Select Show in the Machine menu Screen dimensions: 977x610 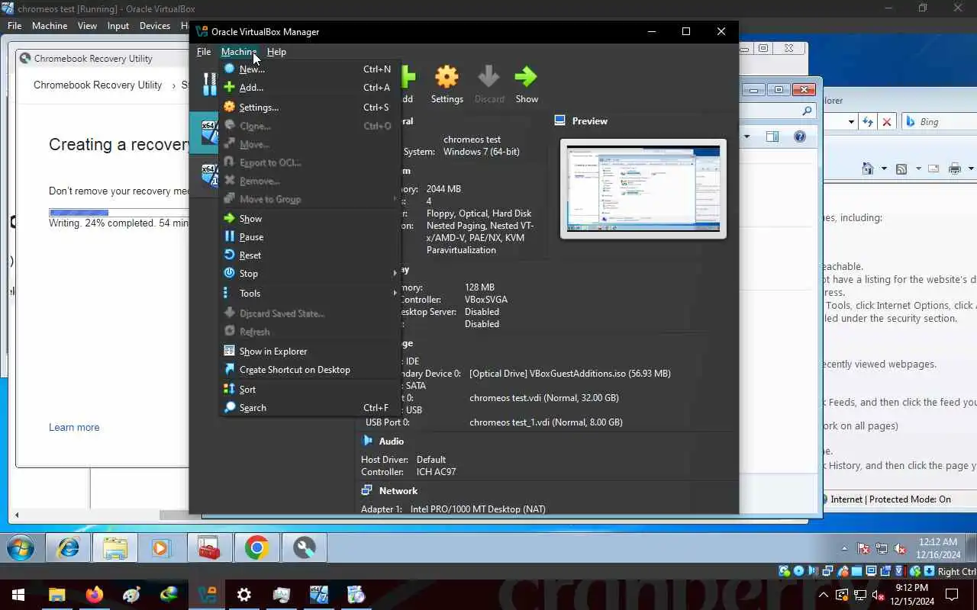(x=309, y=218)
